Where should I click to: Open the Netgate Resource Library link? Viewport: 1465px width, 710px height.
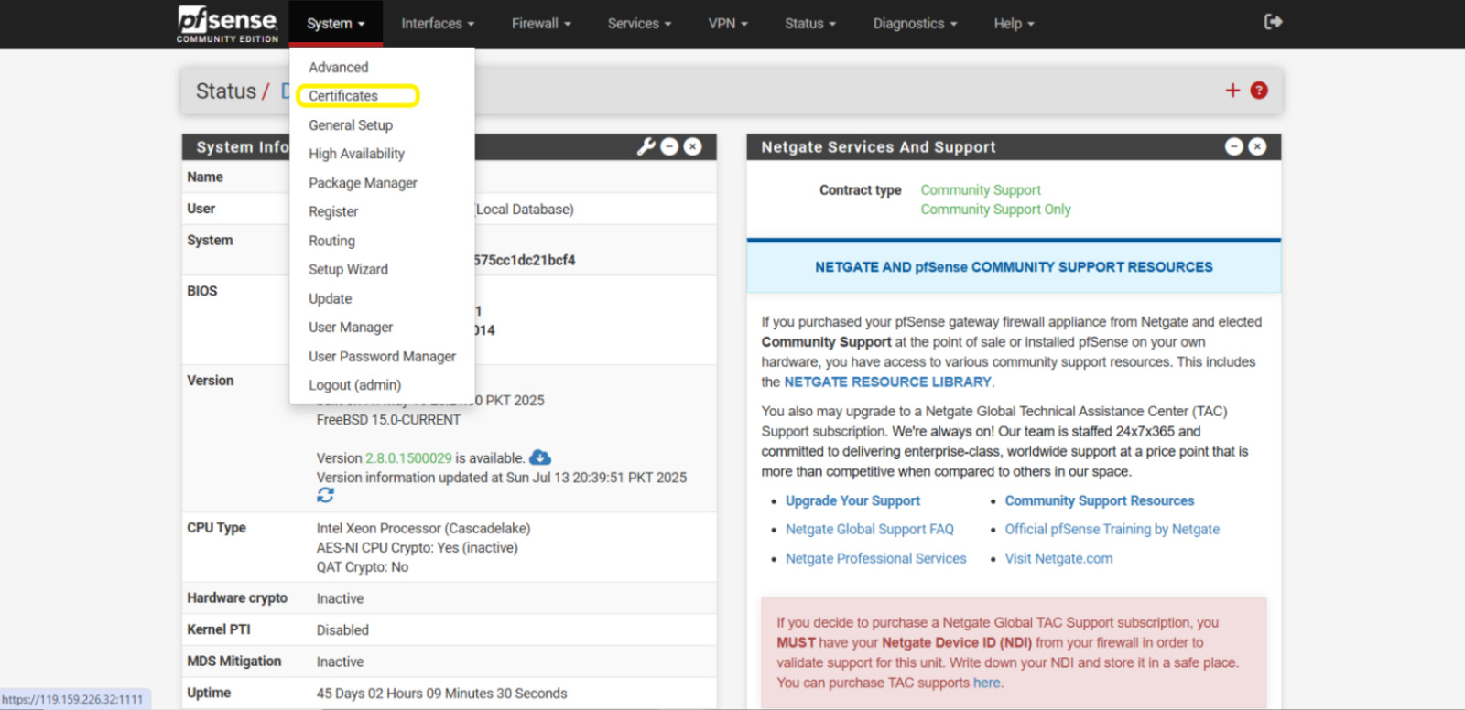point(887,382)
